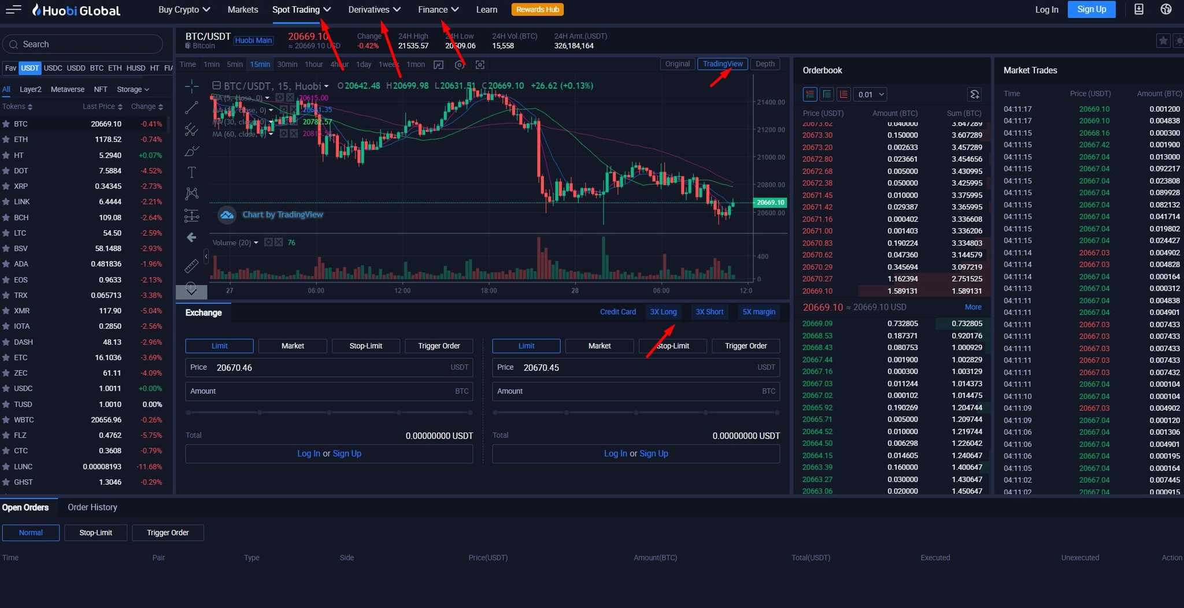The width and height of the screenshot is (1184, 608).
Task: Click the Credit Card link
Action: click(x=617, y=312)
